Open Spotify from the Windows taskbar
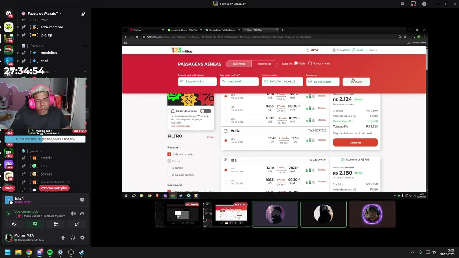The height and width of the screenshot is (258, 459). (x=50, y=252)
